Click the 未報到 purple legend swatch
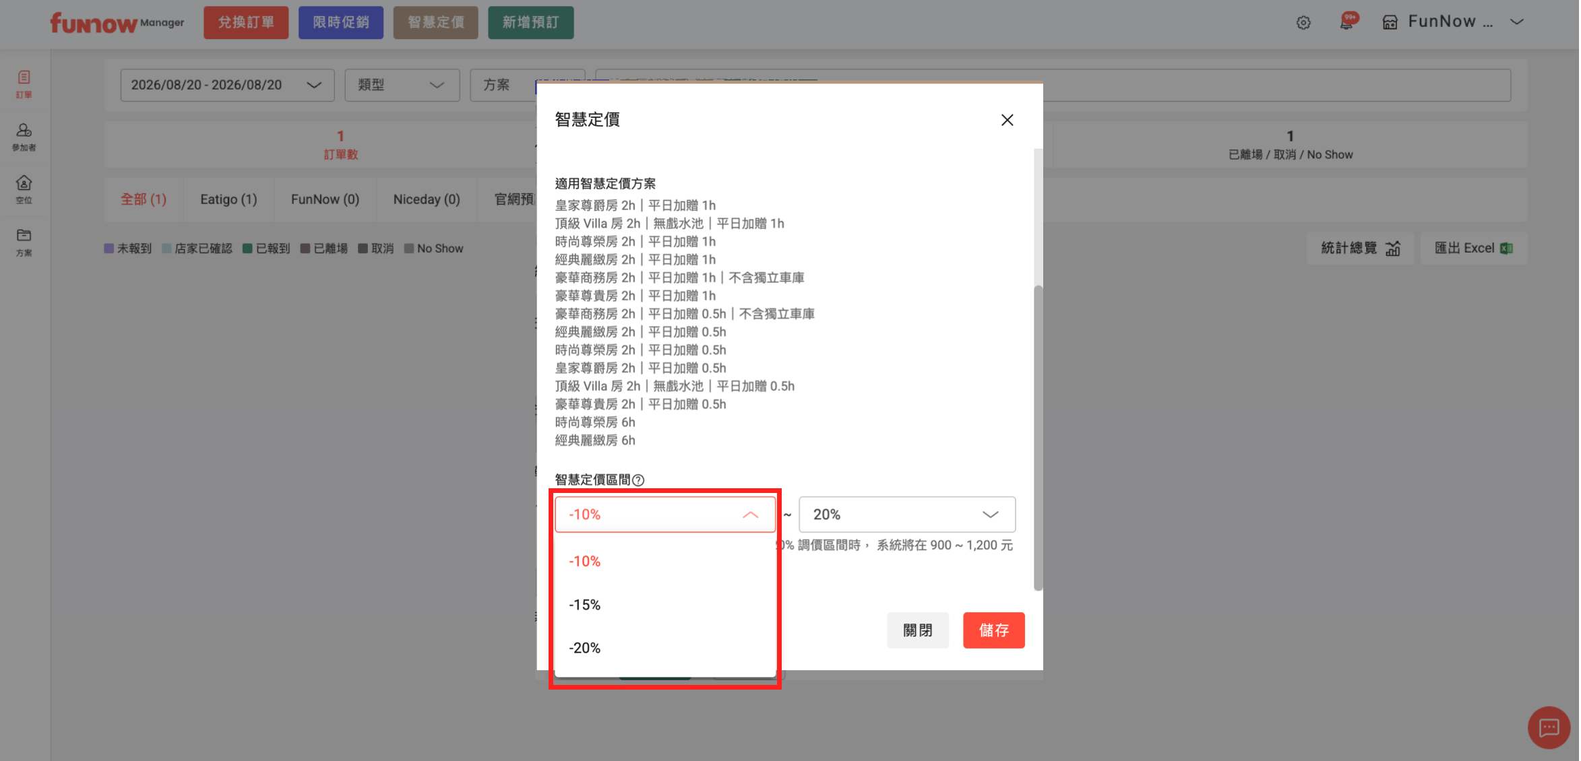1581x761 pixels. (x=109, y=249)
